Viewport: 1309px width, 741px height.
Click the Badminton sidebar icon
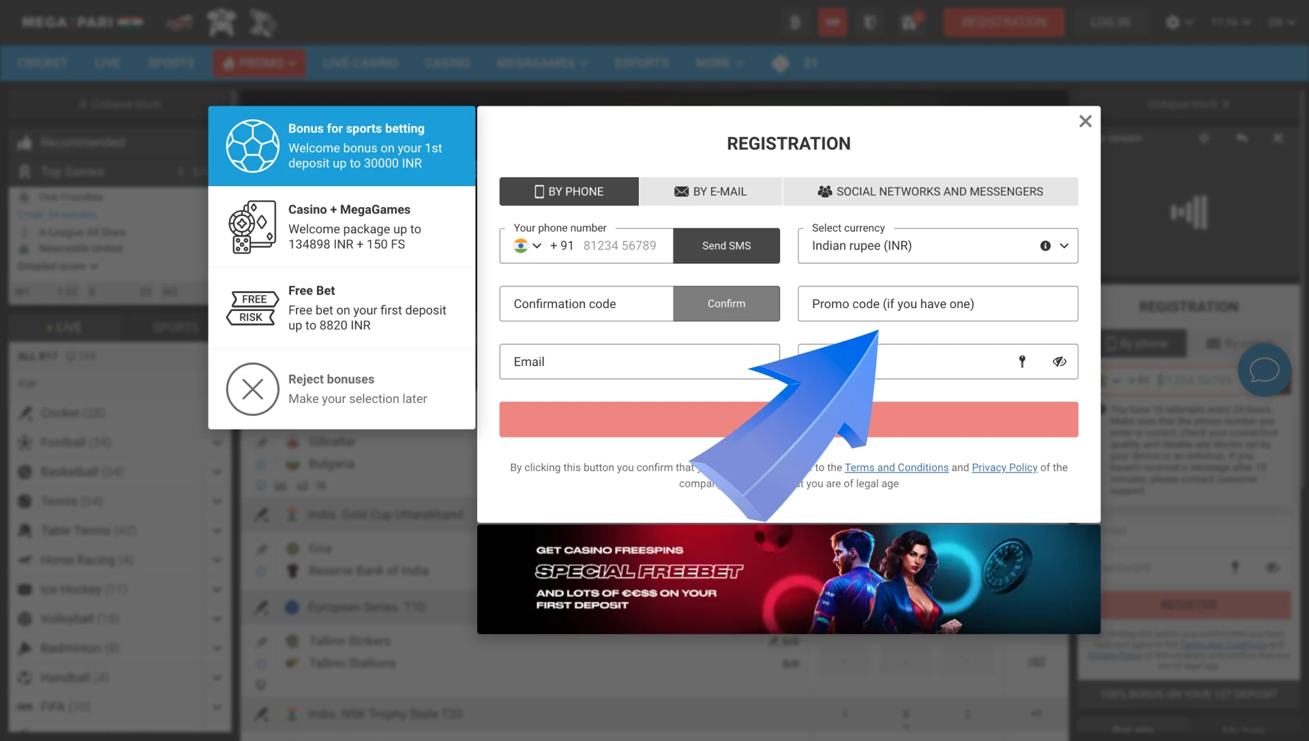(25, 648)
